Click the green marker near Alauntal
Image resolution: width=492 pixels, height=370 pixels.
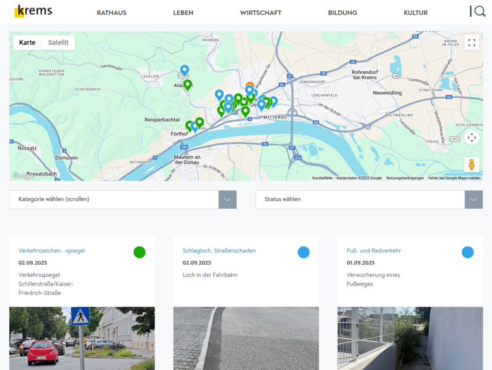tap(188, 84)
